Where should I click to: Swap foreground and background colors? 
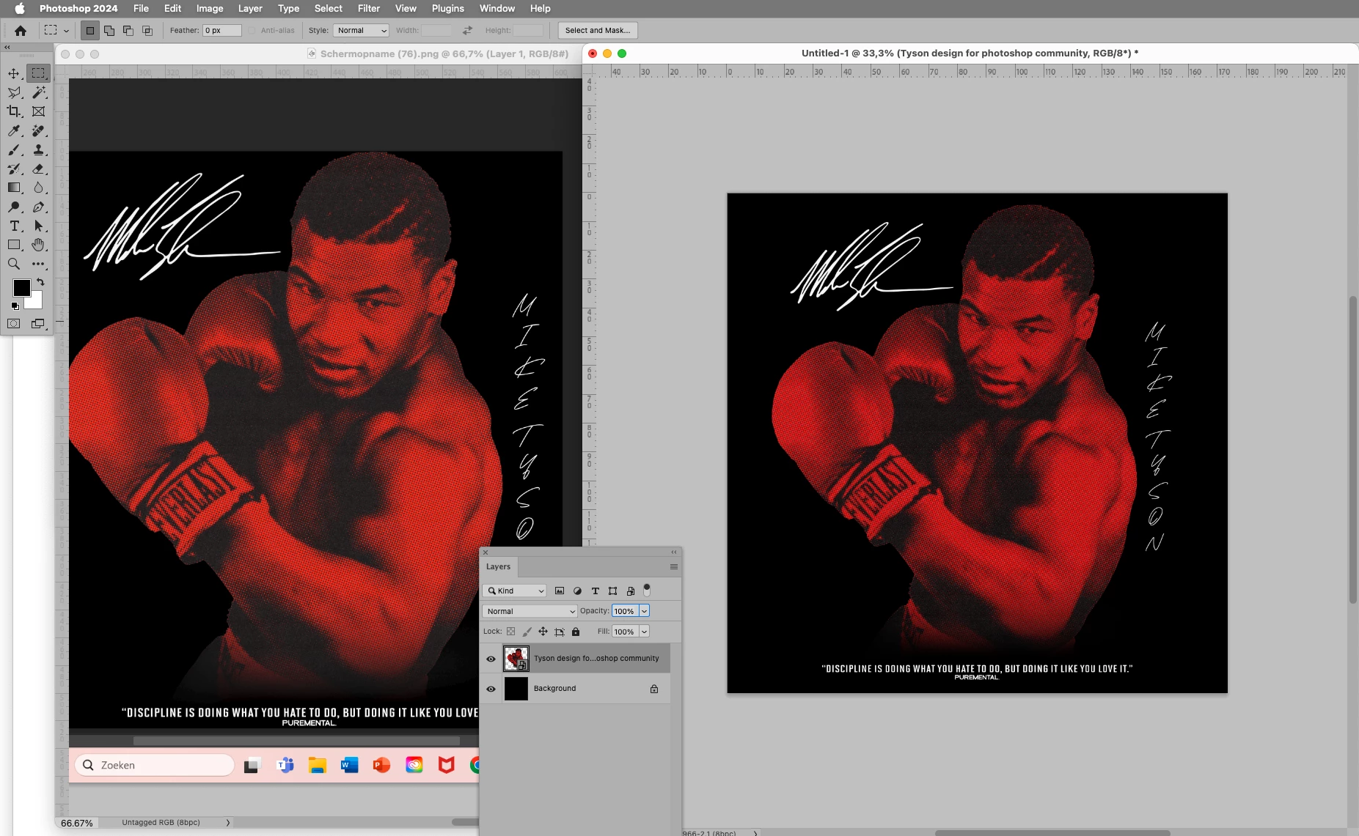[x=41, y=282]
